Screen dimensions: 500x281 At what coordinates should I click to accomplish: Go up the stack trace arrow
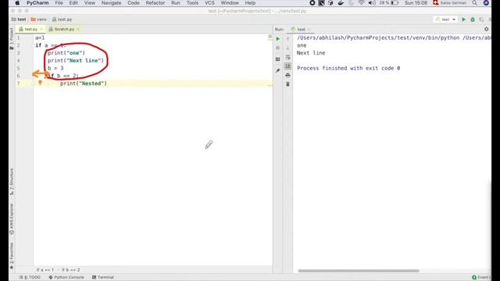click(x=287, y=39)
